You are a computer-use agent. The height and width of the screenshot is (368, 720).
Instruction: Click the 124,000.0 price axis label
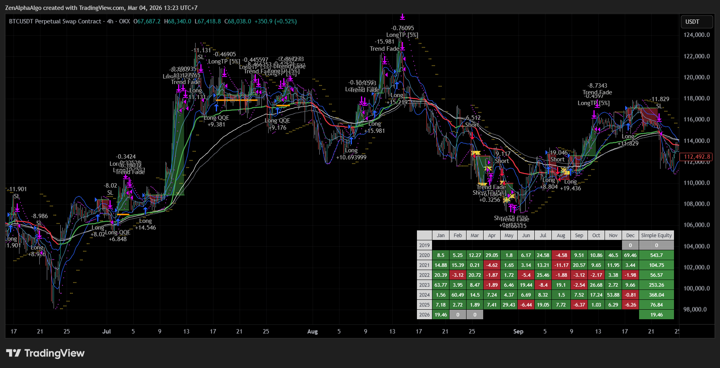tap(697, 35)
